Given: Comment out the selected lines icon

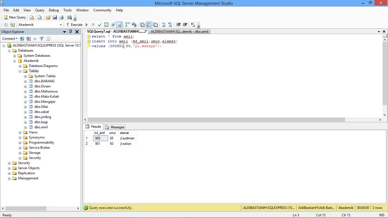Looking at the screenshot, I should coord(164,25).
